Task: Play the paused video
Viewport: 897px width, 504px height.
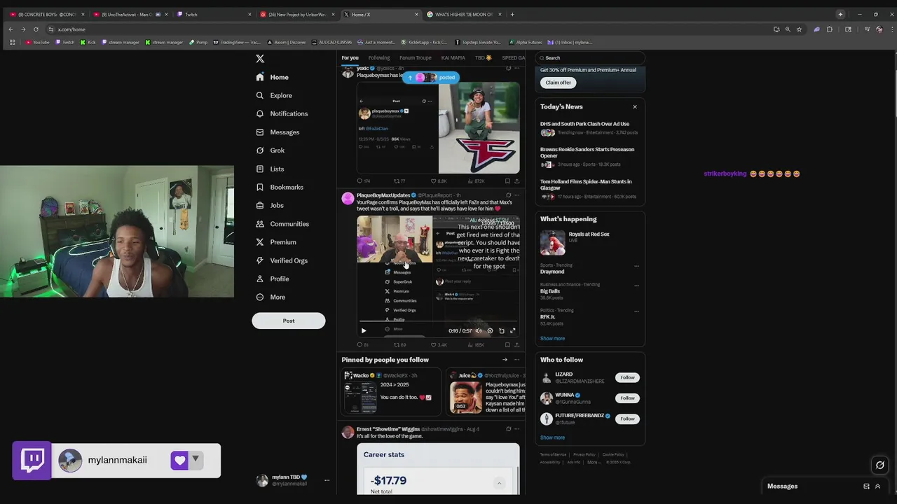Action: click(x=363, y=331)
